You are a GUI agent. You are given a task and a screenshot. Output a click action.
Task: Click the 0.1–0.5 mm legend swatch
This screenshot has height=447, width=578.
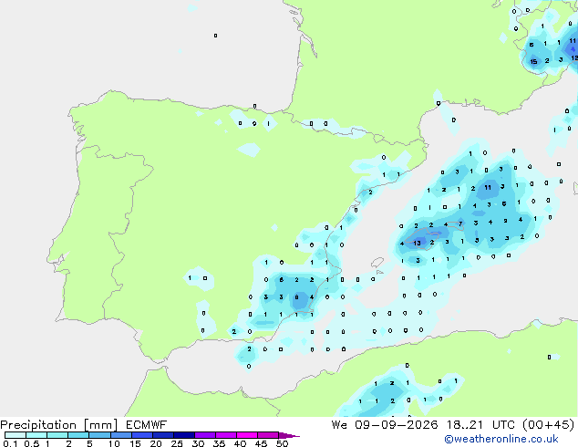coord(15,435)
